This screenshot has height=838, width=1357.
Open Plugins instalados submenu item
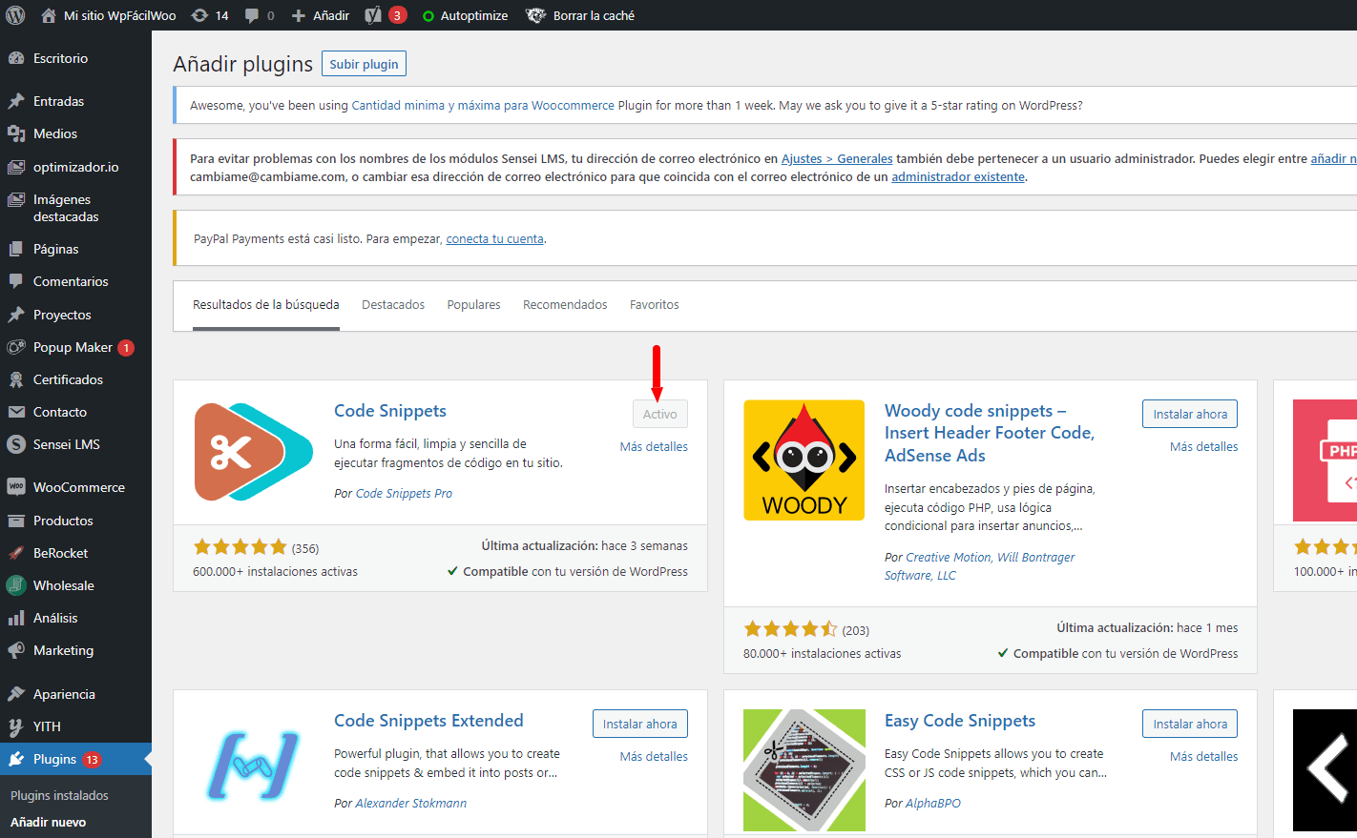(59, 795)
